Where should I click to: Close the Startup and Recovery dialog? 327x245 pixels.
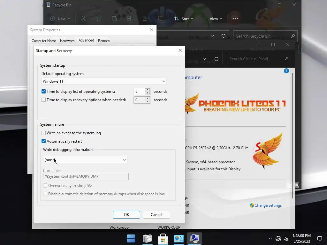tap(180, 50)
